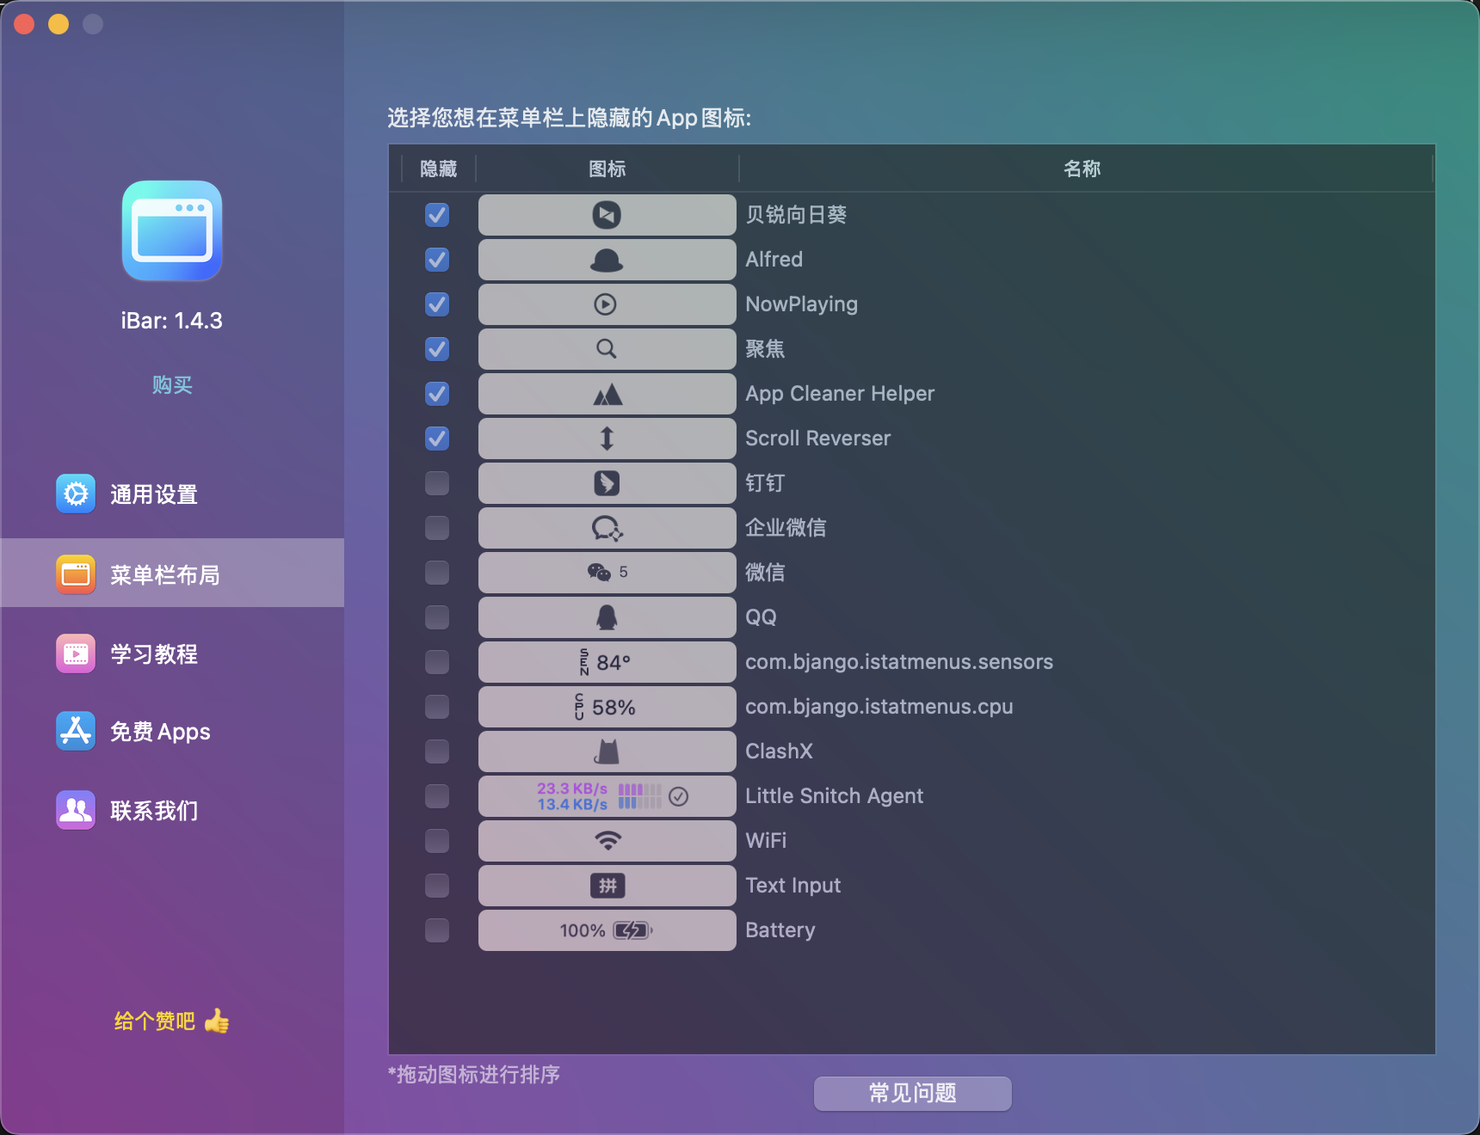Click the window close button

tap(24, 24)
